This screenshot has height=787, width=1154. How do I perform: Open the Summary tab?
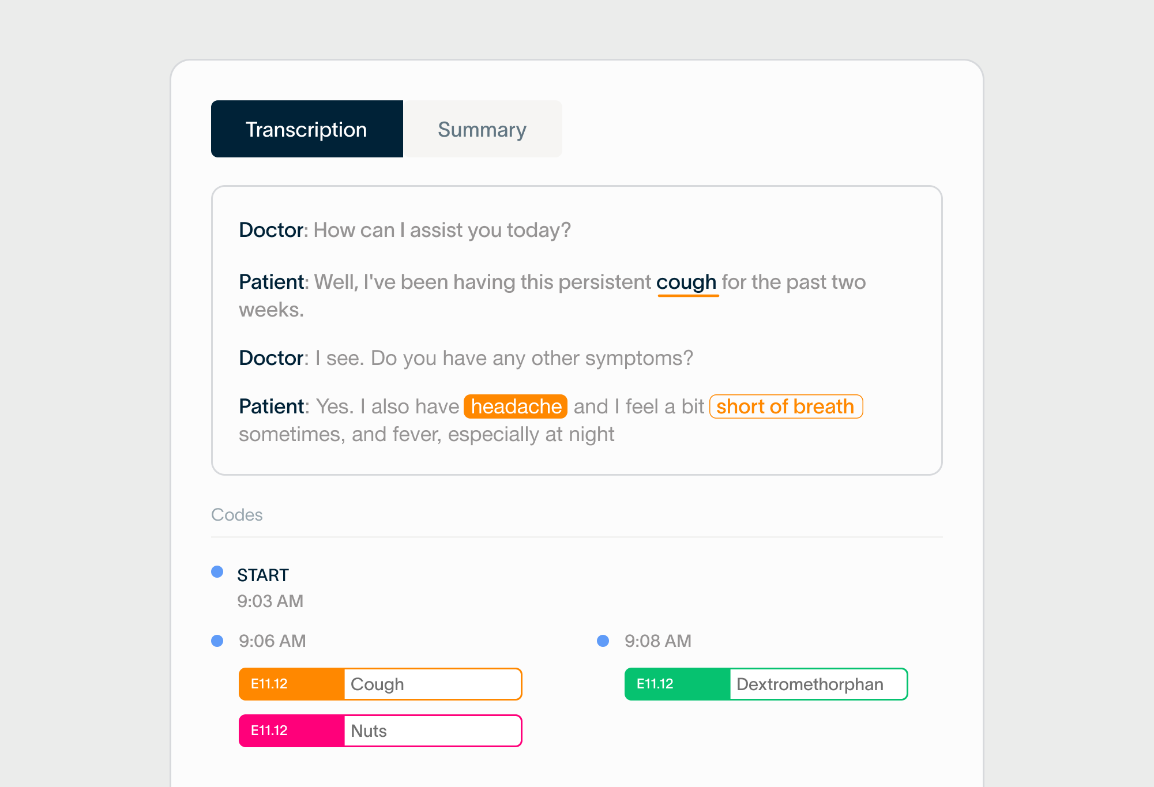coord(482,129)
